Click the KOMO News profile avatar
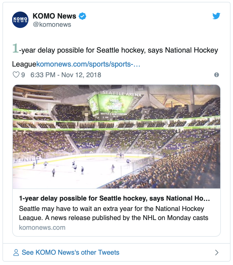 pyautogui.click(x=20, y=20)
